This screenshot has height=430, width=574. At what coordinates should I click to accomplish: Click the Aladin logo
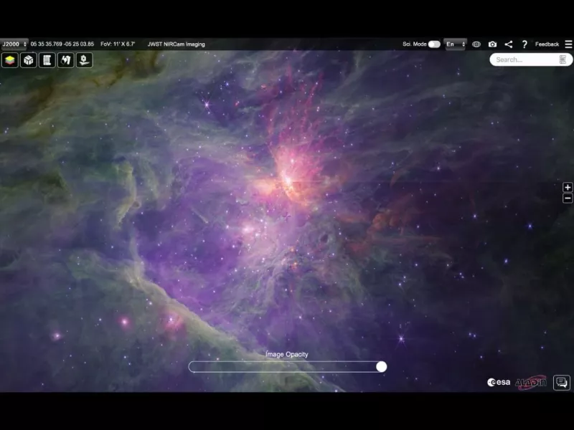[x=531, y=383]
